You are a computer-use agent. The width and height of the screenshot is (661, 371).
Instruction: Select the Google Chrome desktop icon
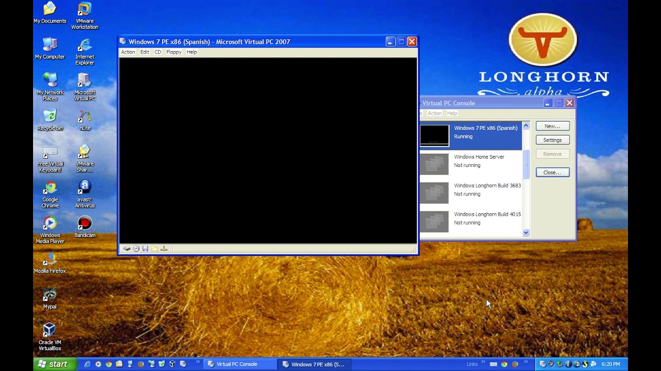pyautogui.click(x=50, y=194)
